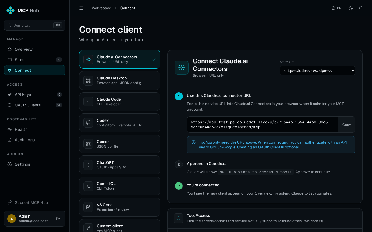Select the Custom client card
372x232 pixels.
[x=120, y=226]
